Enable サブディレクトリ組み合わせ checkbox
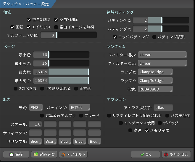Viewport: 195px width, 162px height. coord(109,116)
